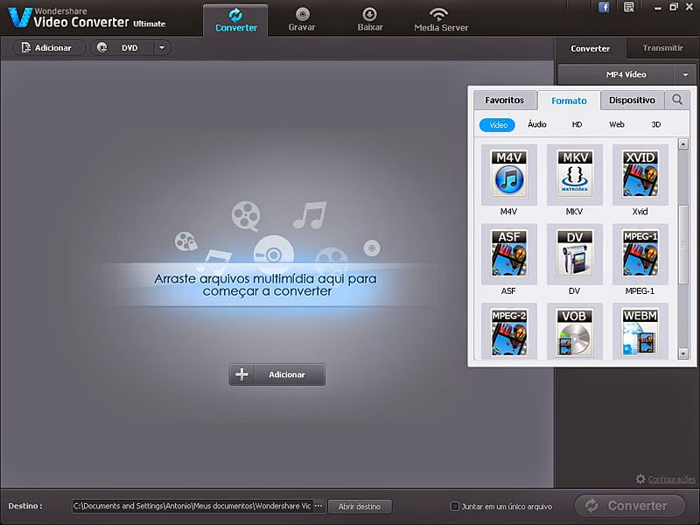Choose the DV camcorder format icon
This screenshot has width=700, height=525.
[575, 254]
